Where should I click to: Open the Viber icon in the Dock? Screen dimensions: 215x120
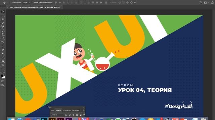coord(85,119)
